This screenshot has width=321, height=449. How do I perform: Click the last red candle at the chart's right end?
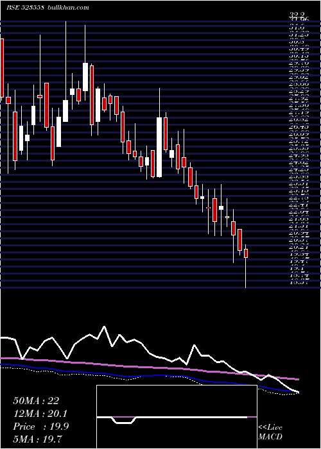coord(246,253)
